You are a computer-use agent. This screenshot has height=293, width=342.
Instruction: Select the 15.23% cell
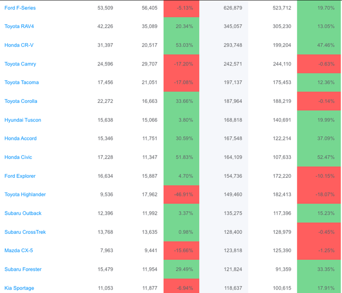319,213
